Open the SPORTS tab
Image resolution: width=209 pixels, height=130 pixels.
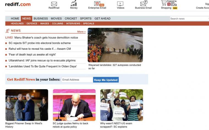click(x=86, y=19)
